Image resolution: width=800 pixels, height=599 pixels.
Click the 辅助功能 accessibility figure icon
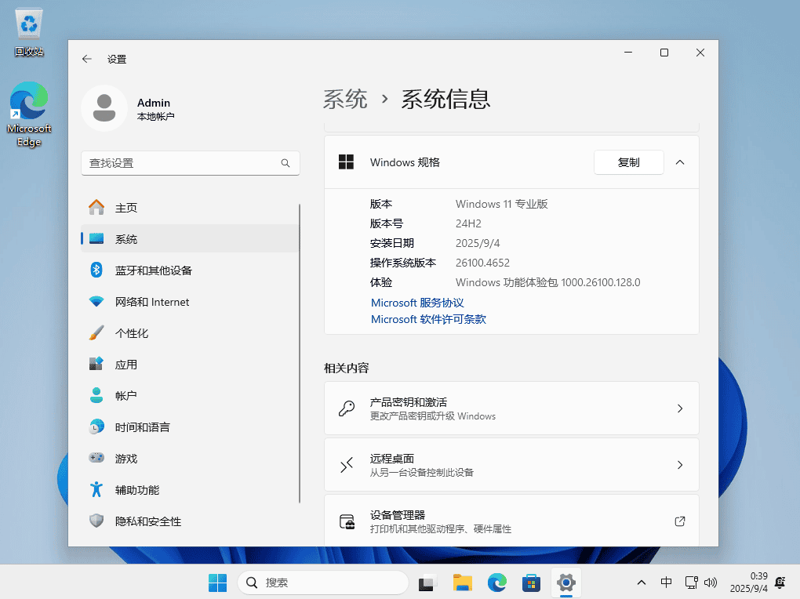tap(96, 490)
